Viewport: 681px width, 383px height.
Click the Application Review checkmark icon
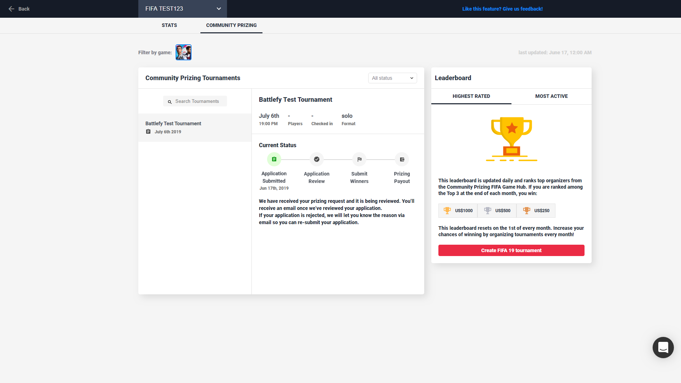[316, 160]
